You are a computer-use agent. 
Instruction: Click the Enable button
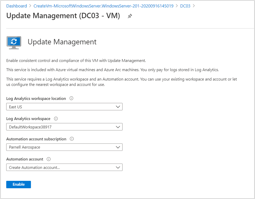pyautogui.click(x=19, y=184)
